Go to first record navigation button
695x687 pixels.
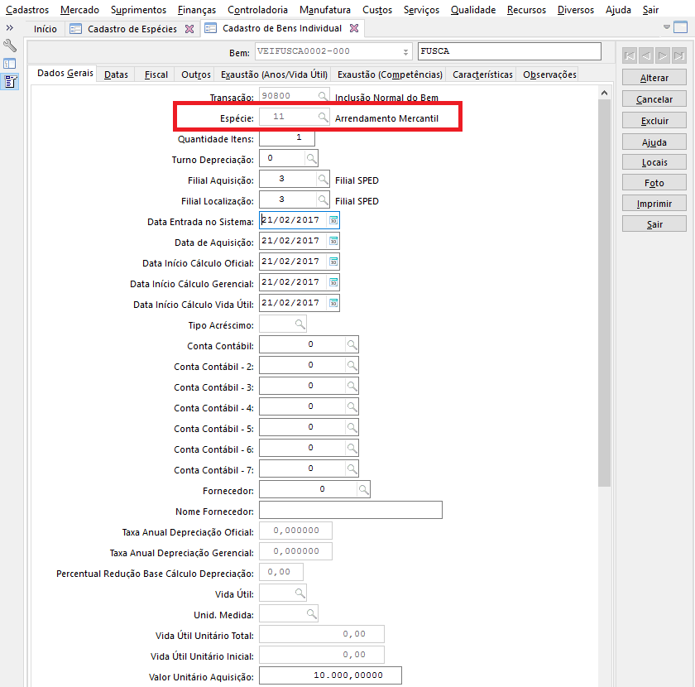(x=630, y=56)
